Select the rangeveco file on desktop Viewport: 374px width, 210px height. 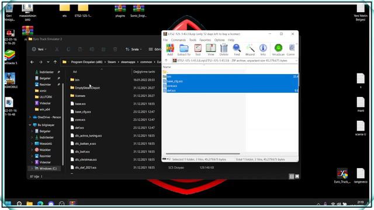(x=361, y=176)
